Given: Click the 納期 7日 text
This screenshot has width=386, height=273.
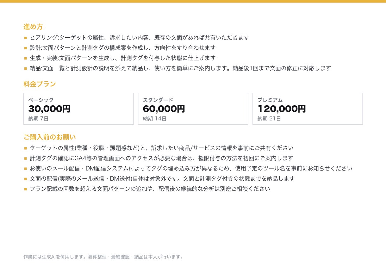Looking at the screenshot, I should [38, 119].
